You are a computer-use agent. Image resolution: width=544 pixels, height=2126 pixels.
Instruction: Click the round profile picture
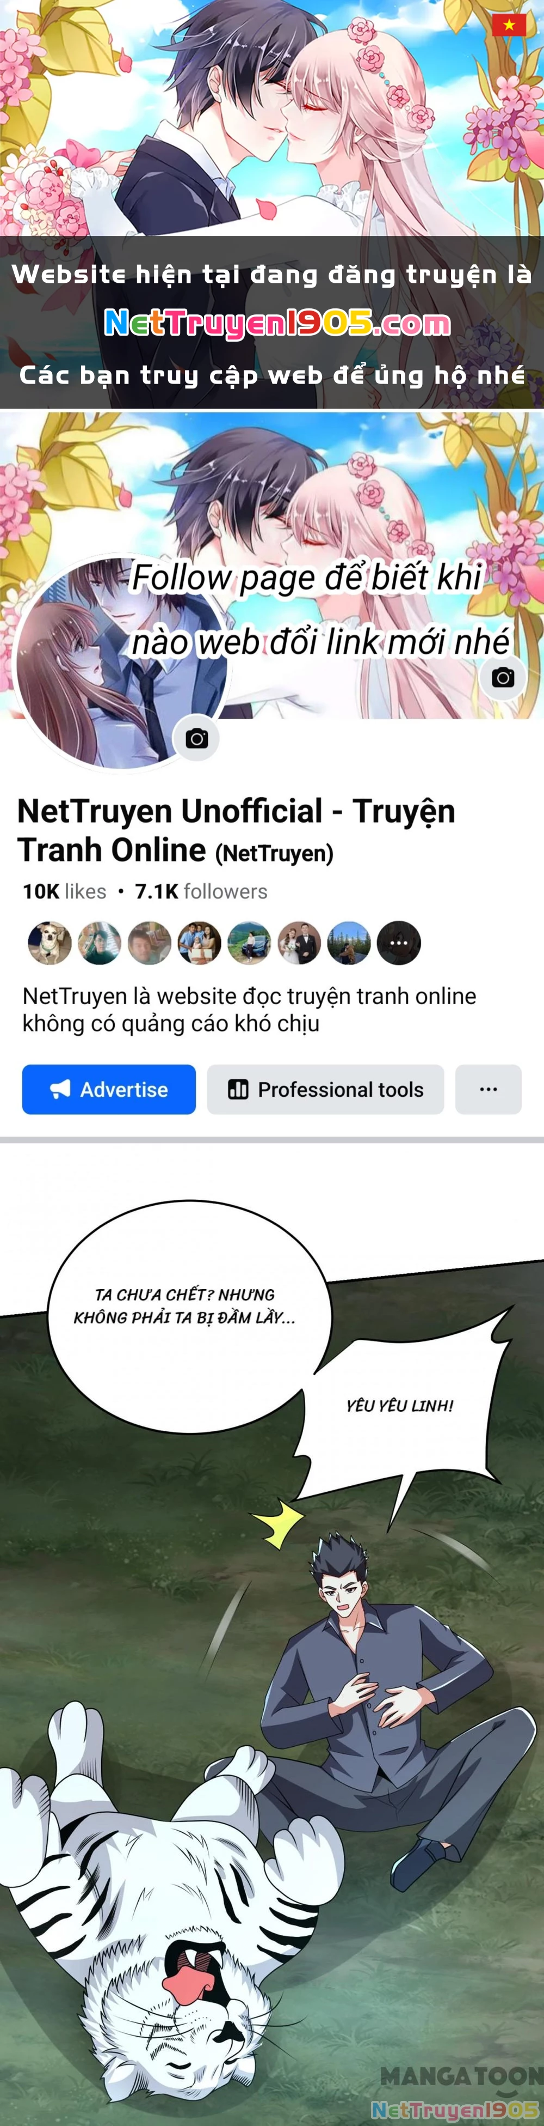(x=121, y=663)
